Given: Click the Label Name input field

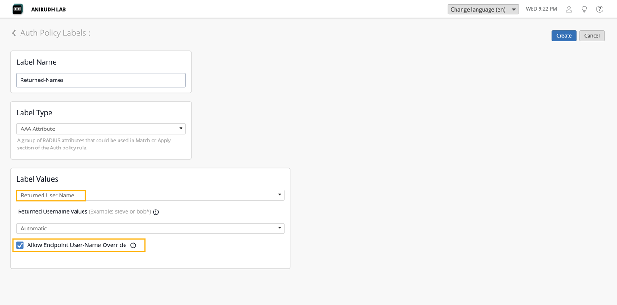Looking at the screenshot, I should click(x=101, y=80).
